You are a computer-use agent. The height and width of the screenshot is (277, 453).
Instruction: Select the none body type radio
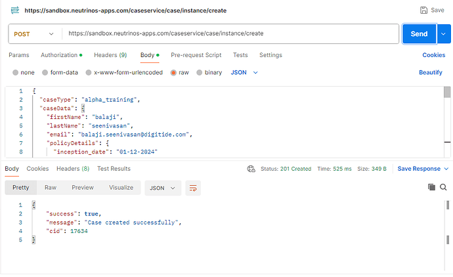15,72
